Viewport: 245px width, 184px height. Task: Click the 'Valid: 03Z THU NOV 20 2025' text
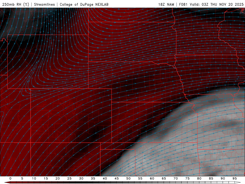click(217, 4)
